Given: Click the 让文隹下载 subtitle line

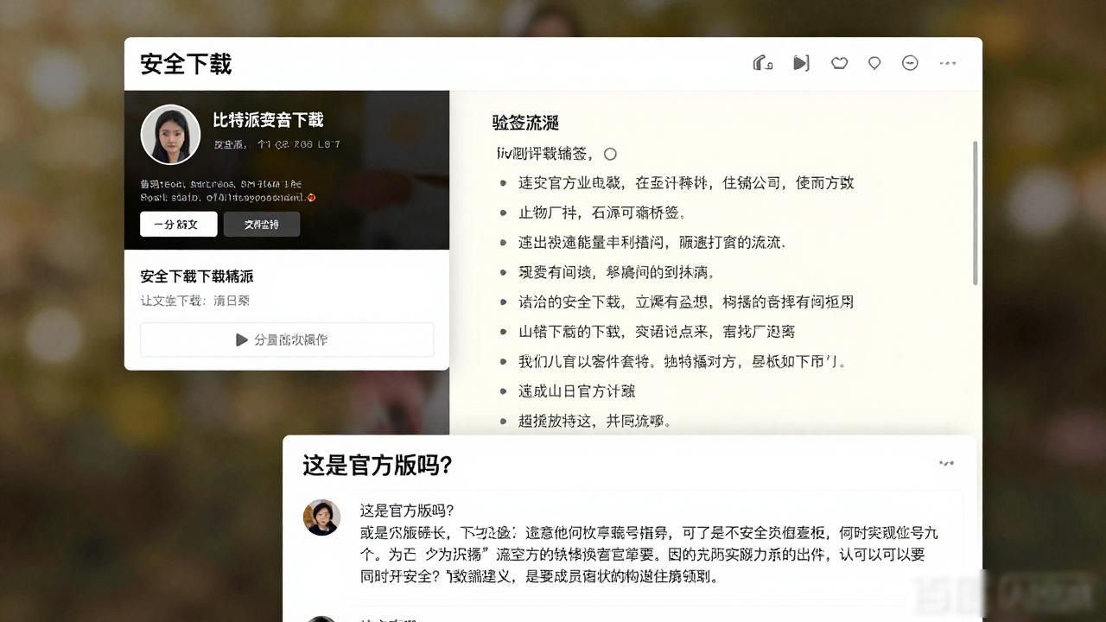Looking at the screenshot, I should [x=195, y=301].
